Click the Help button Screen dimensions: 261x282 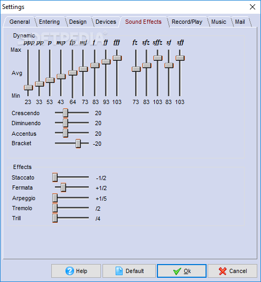point(76,271)
